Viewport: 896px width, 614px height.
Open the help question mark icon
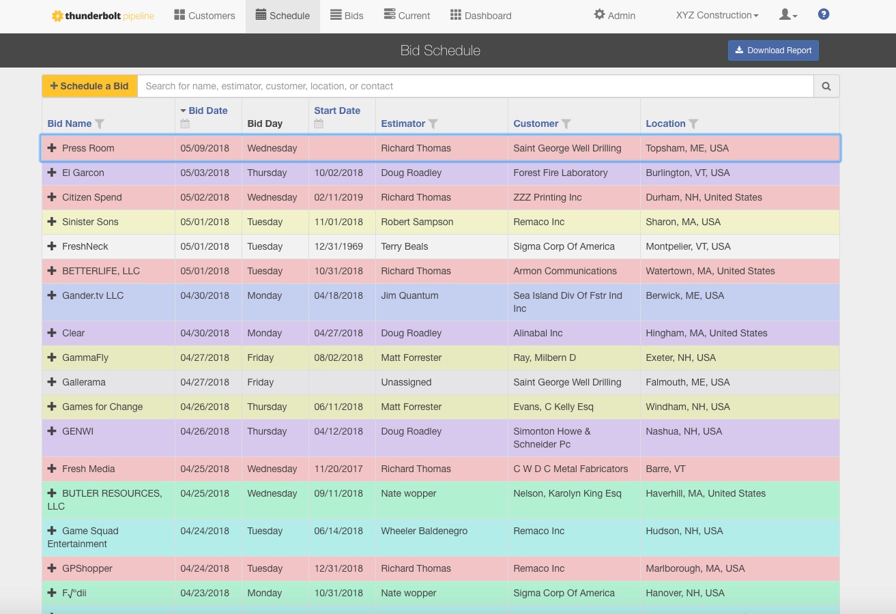point(824,14)
